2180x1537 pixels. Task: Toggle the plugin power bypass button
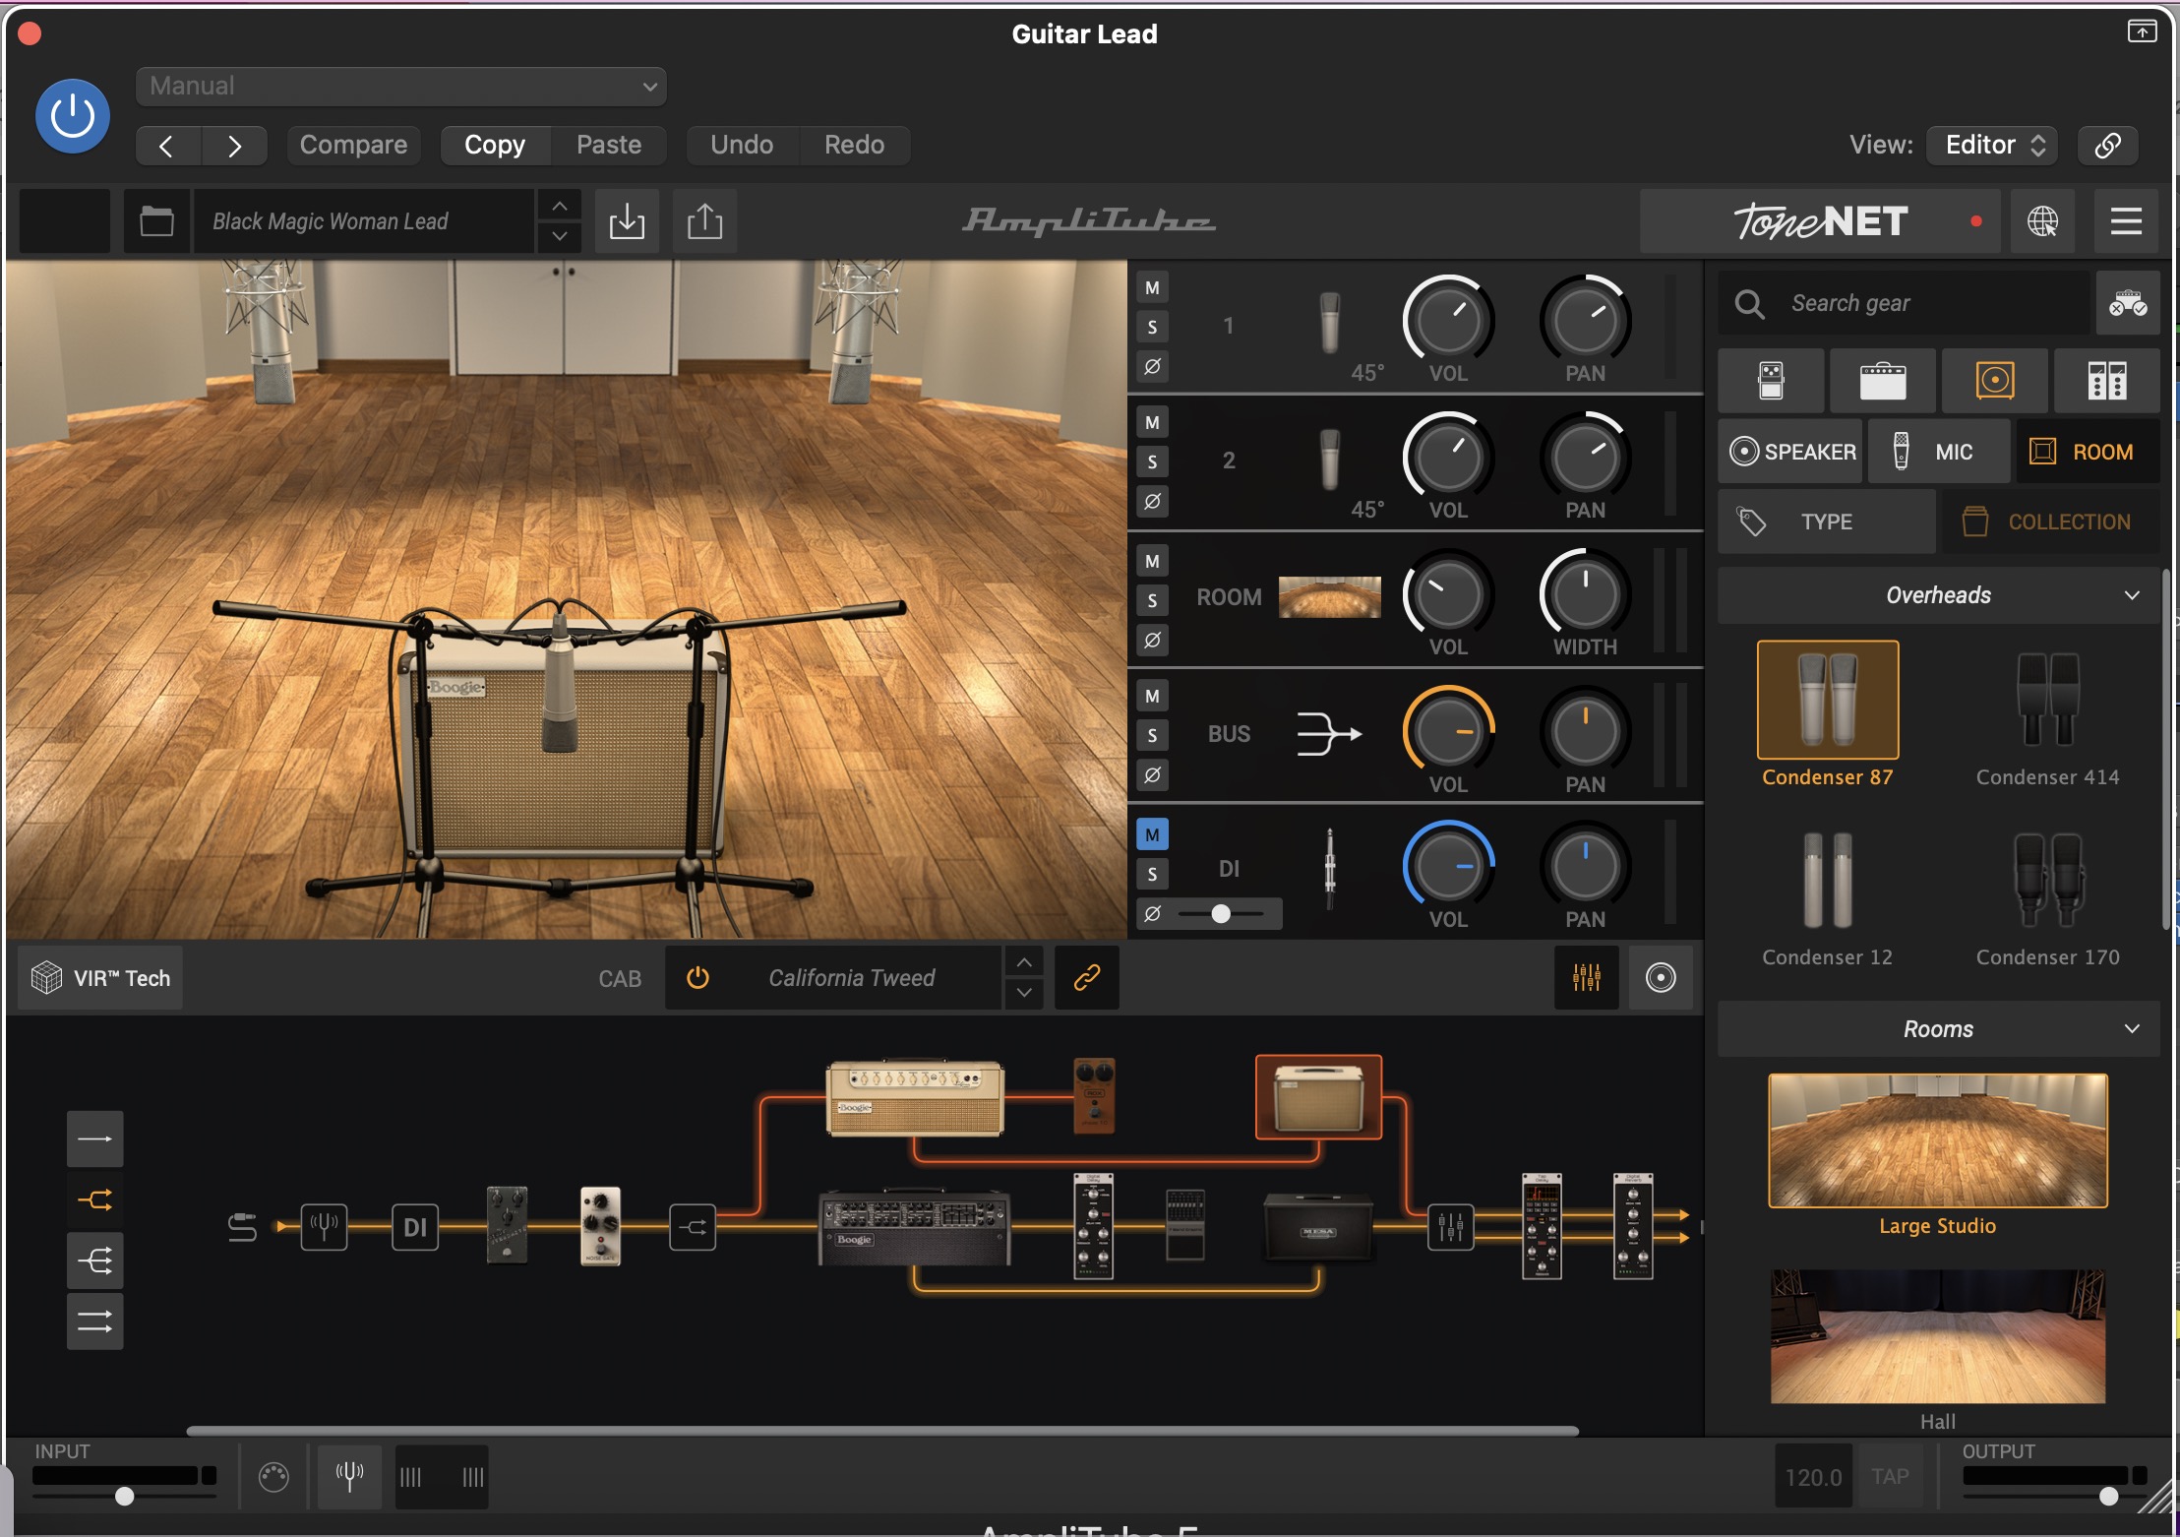click(x=73, y=116)
